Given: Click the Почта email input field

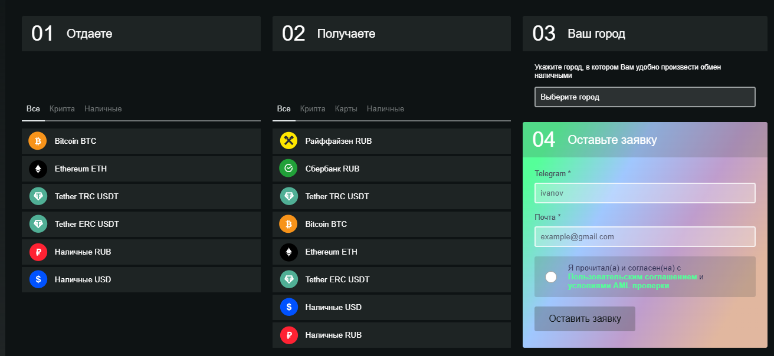Looking at the screenshot, I should coord(645,236).
